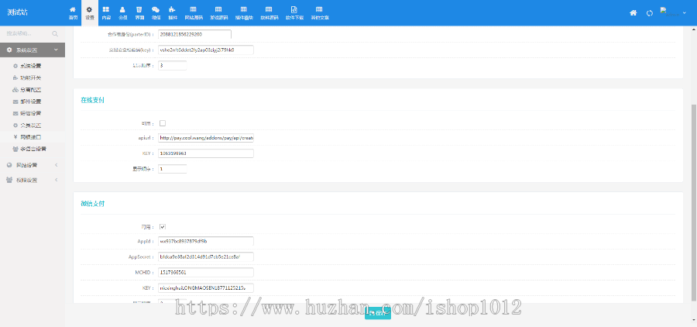Open the 软件下载 document icon in navigation
Image resolution: width=697 pixels, height=327 pixels.
pyautogui.click(x=294, y=12)
